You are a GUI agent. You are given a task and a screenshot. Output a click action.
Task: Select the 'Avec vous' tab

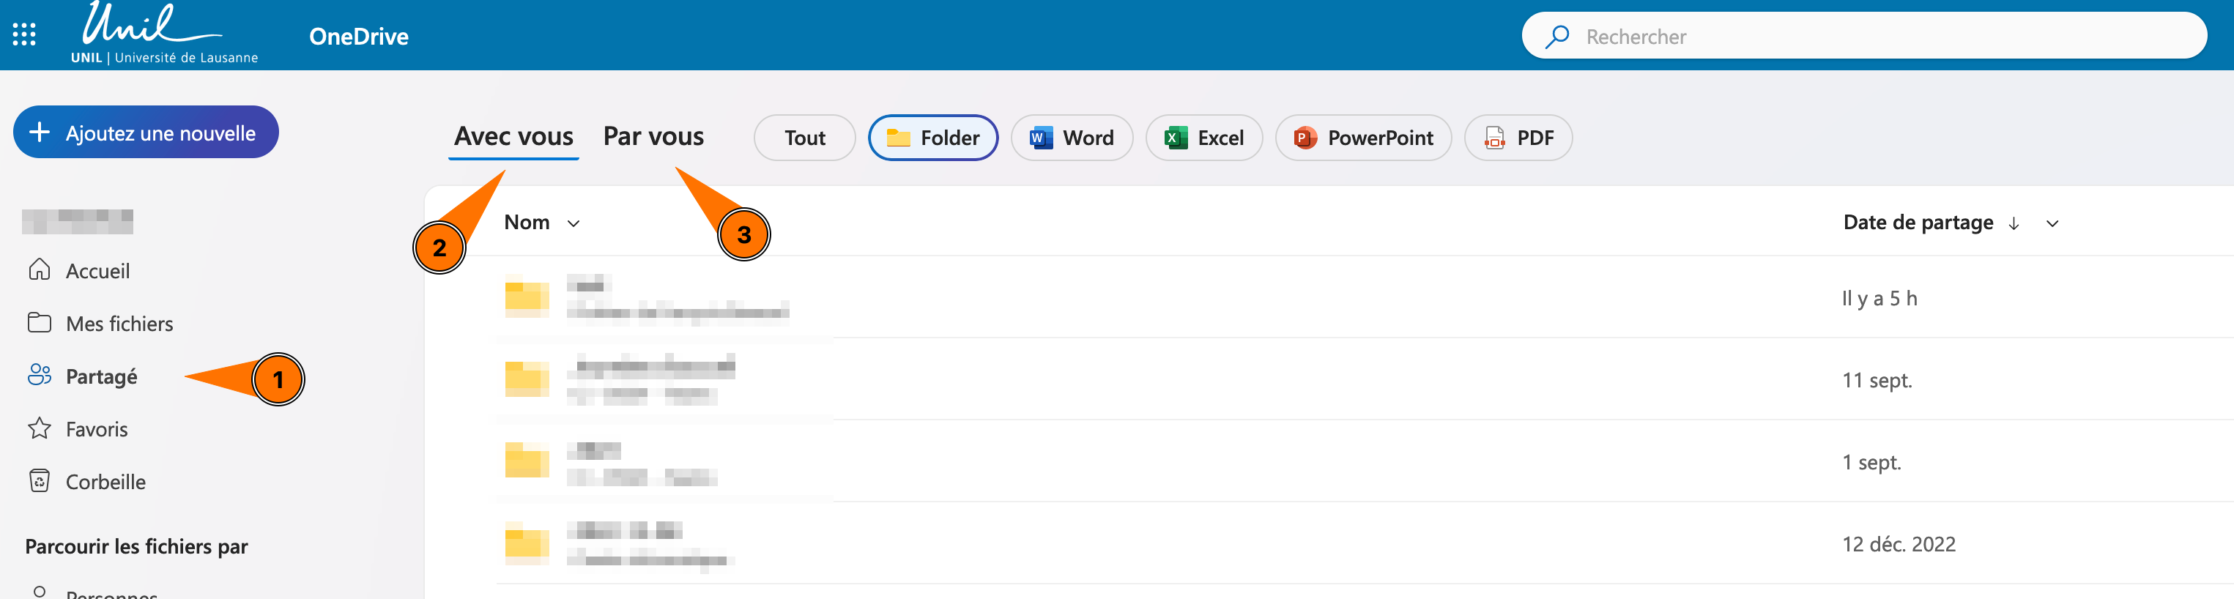coord(513,137)
